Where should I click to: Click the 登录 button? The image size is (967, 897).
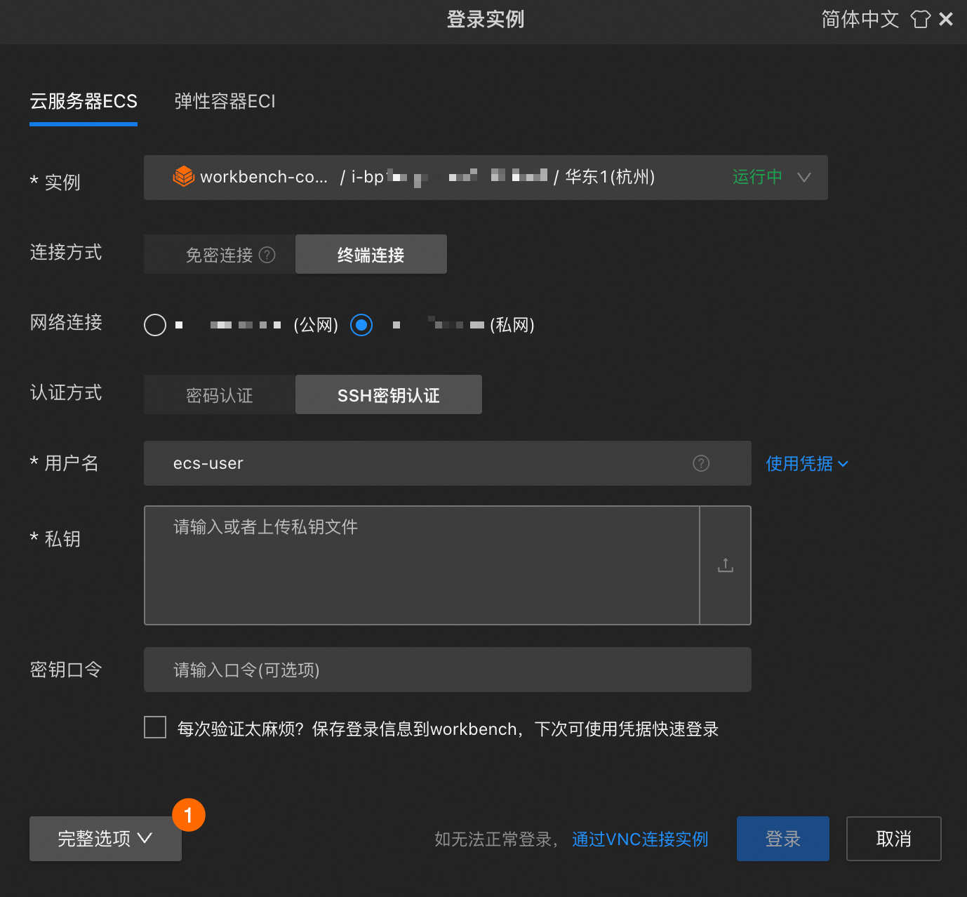pyautogui.click(x=783, y=839)
